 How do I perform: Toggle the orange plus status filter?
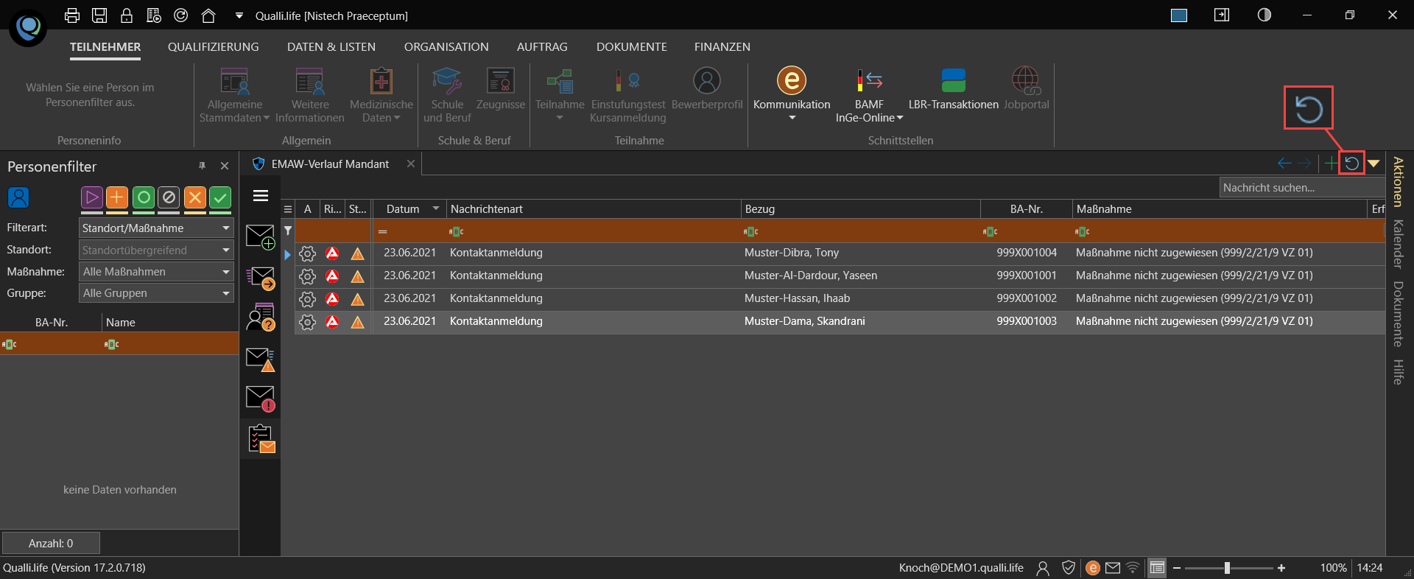point(116,197)
